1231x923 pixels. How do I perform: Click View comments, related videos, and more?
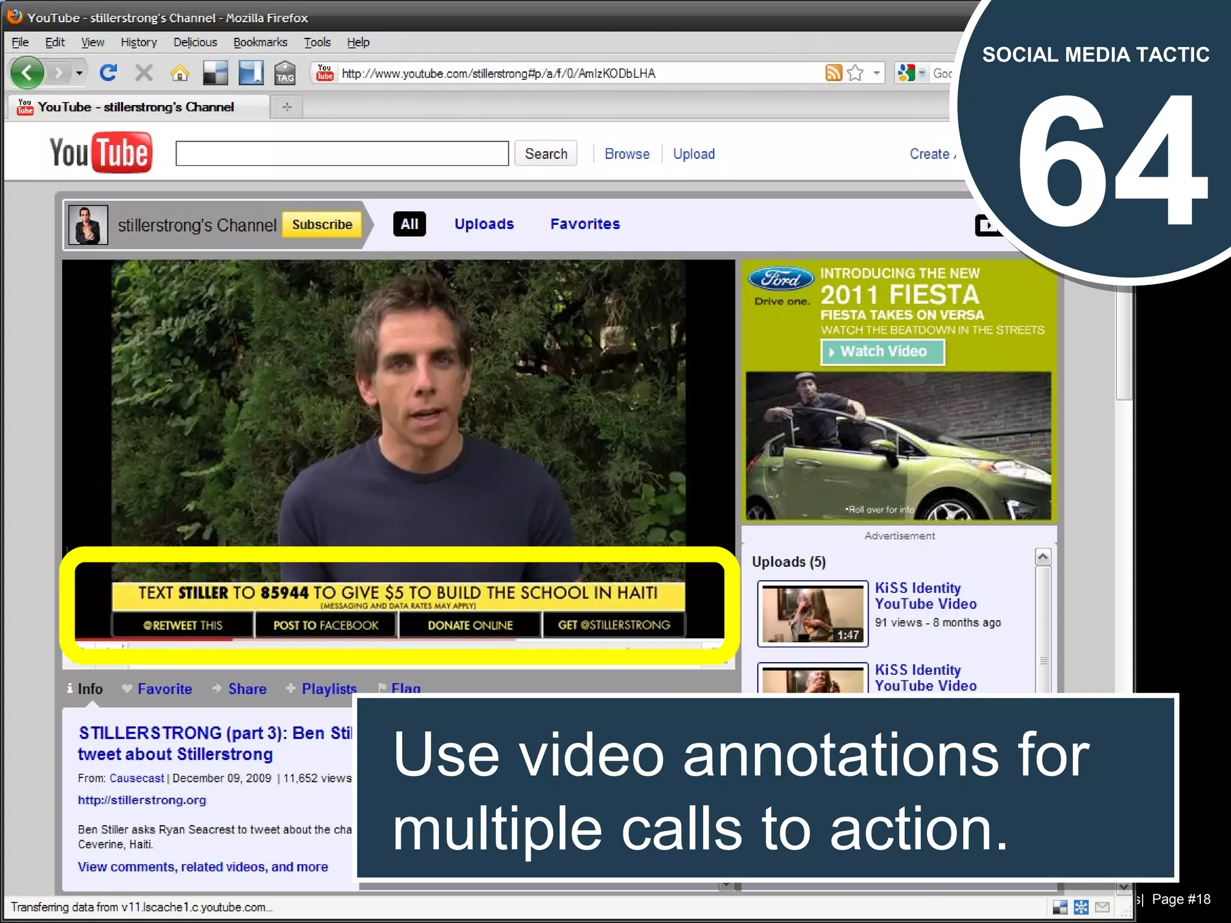203,867
